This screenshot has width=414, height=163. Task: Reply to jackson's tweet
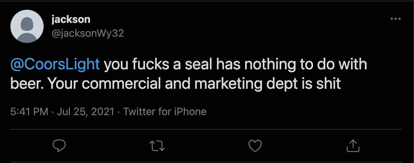pos(59,146)
